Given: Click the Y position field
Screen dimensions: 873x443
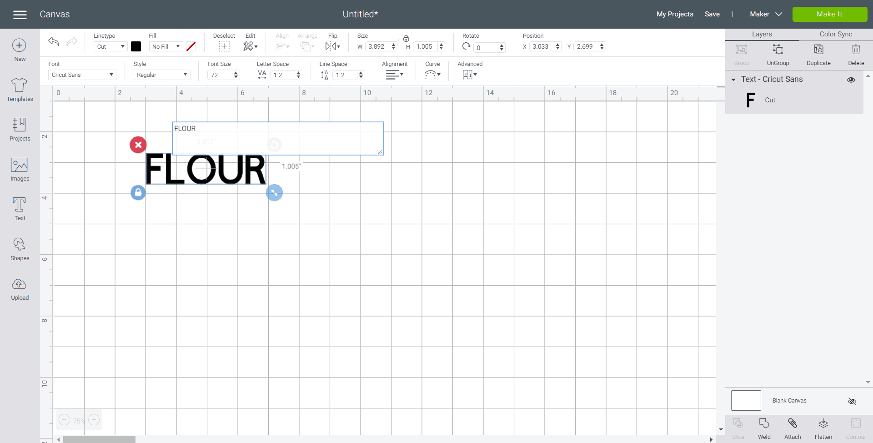Looking at the screenshot, I should click(x=586, y=46).
